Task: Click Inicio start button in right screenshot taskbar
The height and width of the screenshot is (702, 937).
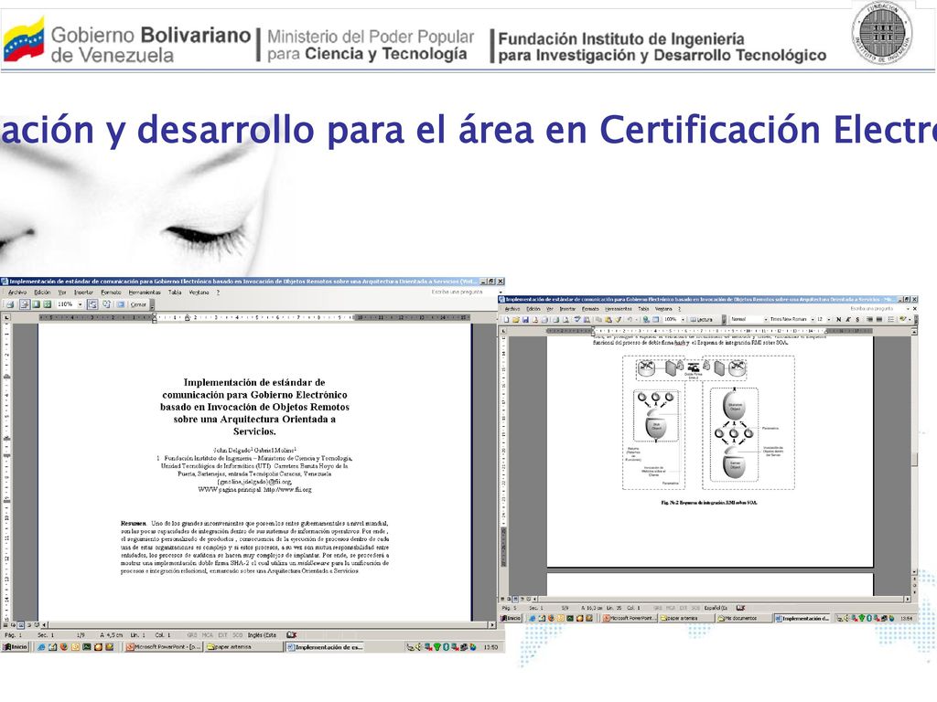Action: pos(512,619)
